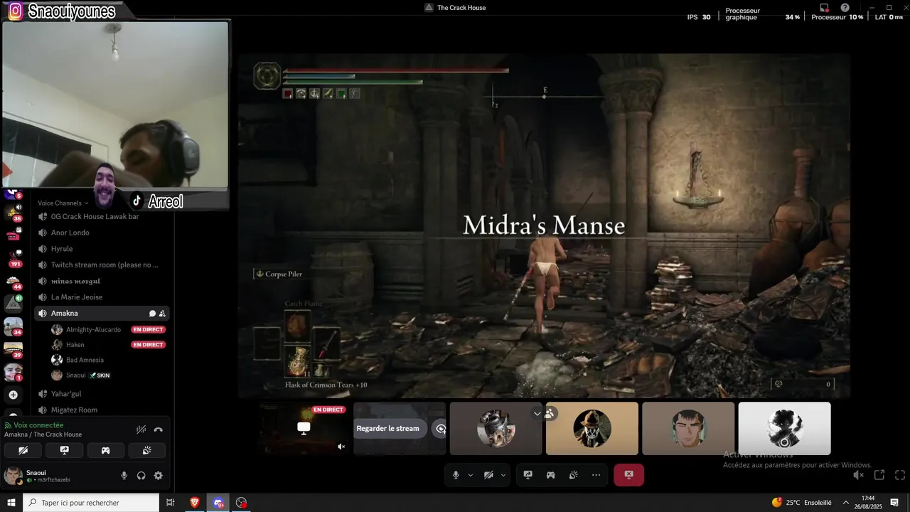This screenshot has width=910, height=512.
Task: Open Windows Task View on the taskbar
Action: [171, 503]
